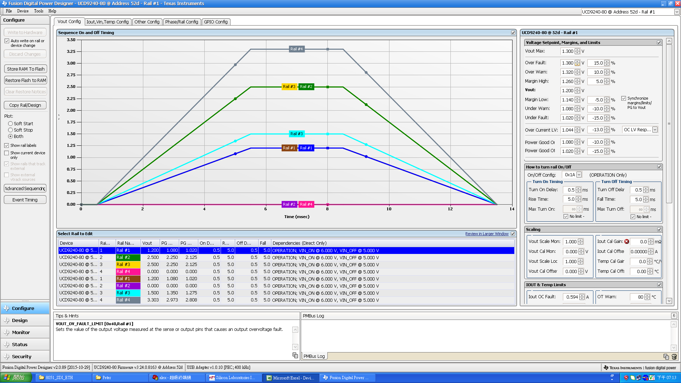Screen dimensions: 681x383
Task: Switch to the Peter folder in taskbar
Action: coord(120,378)
